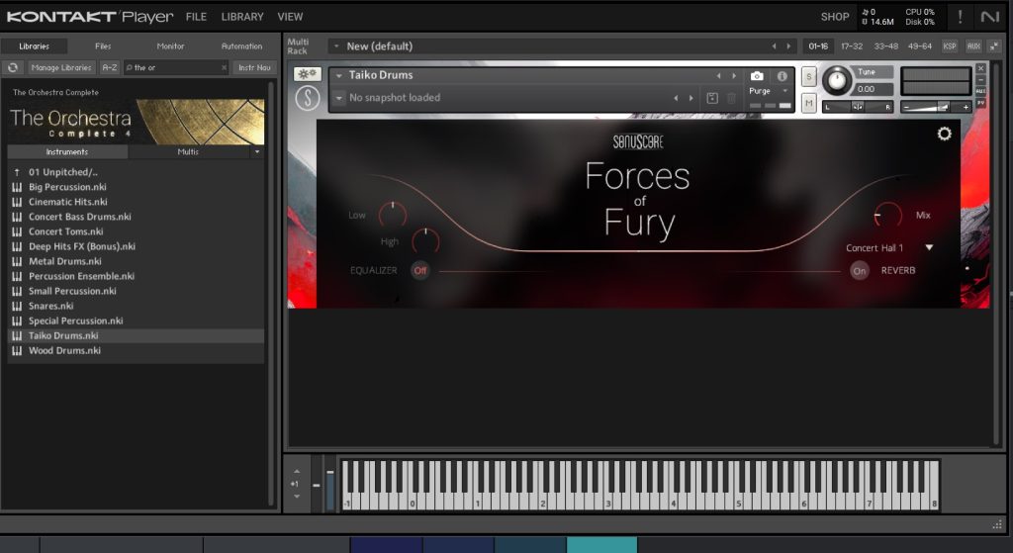Switch to the Files tab

pos(103,46)
